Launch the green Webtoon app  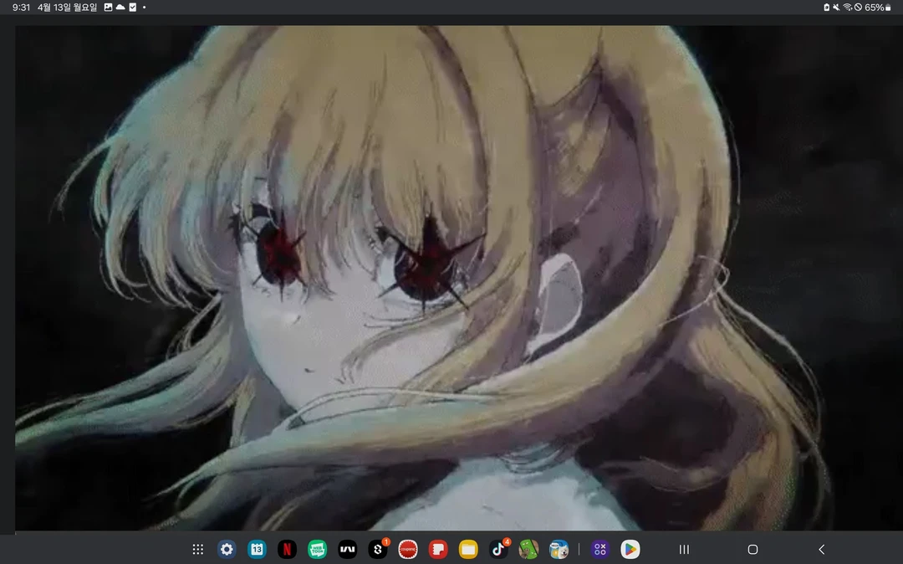click(x=317, y=550)
